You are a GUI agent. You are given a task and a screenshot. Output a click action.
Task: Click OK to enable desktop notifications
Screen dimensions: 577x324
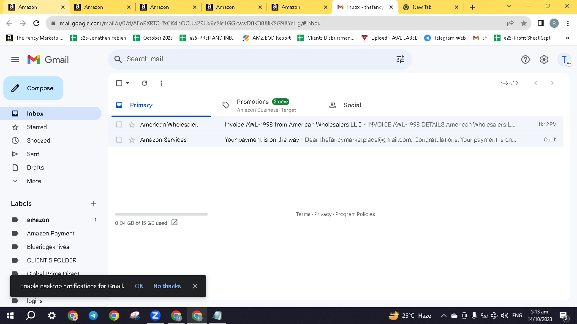point(139,286)
